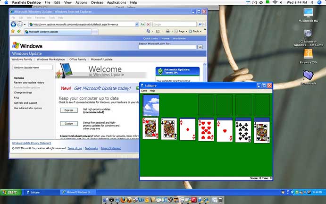Image resolution: width=326 pixels, height=204 pixels.
Task: Click the Office Family navigation link
Action: (x=78, y=59)
